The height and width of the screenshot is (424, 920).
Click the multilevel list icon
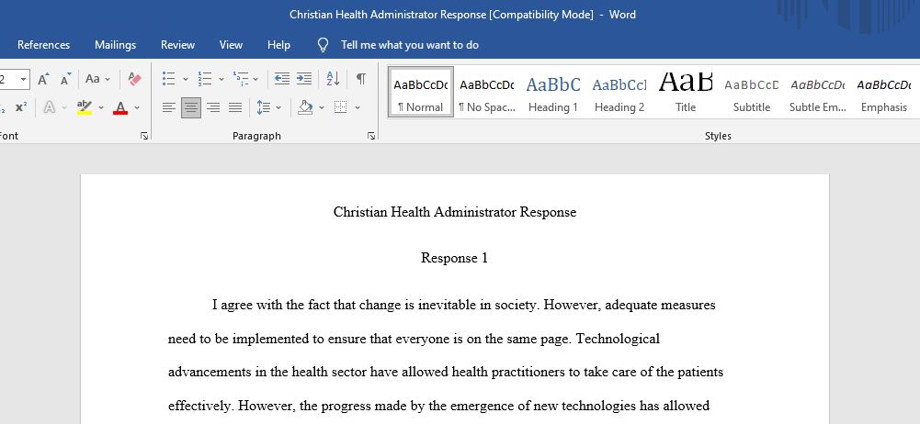[x=241, y=79]
